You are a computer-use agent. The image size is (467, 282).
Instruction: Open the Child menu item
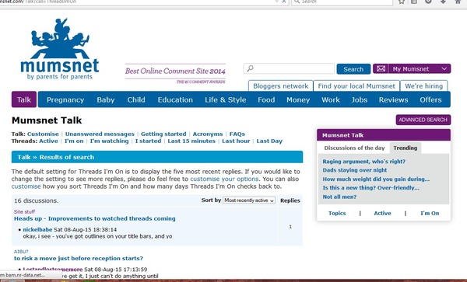(136, 100)
